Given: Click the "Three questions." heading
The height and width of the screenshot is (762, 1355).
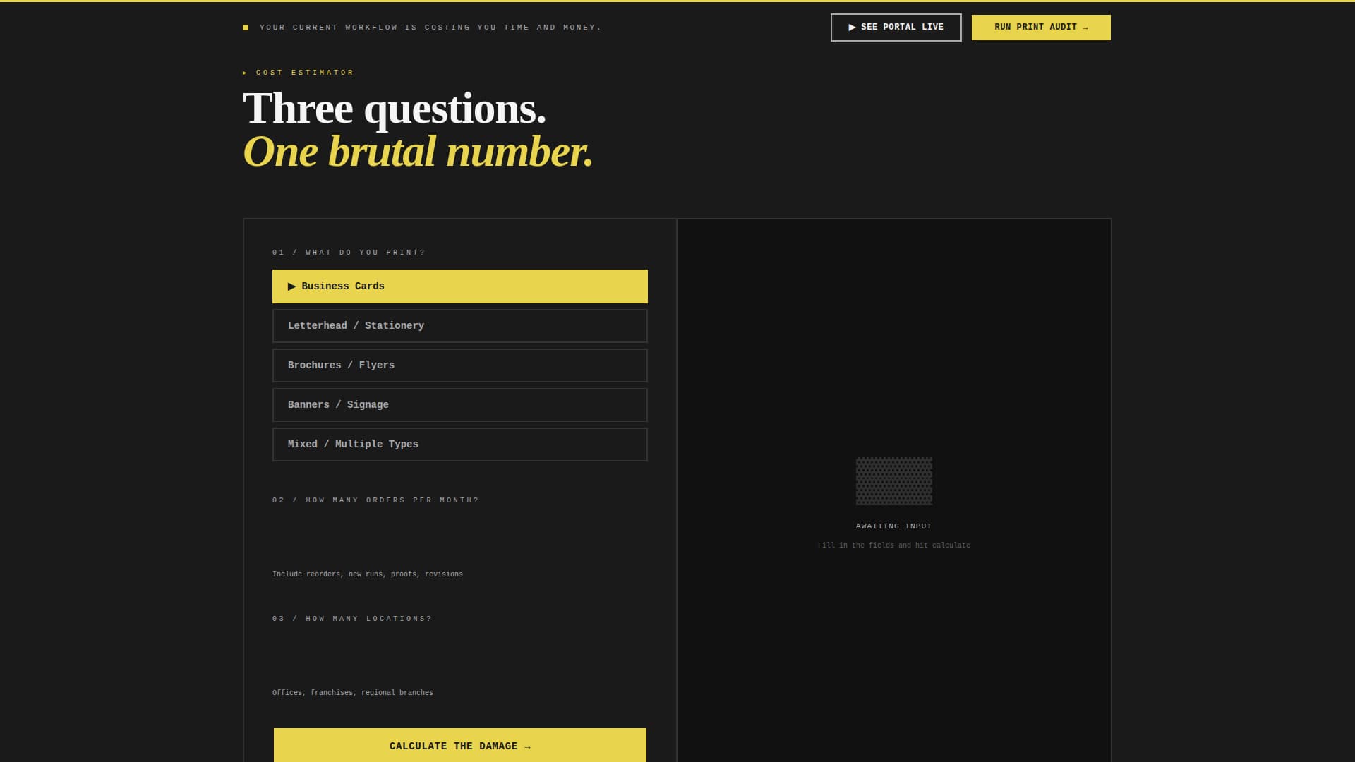Looking at the screenshot, I should pos(395,109).
